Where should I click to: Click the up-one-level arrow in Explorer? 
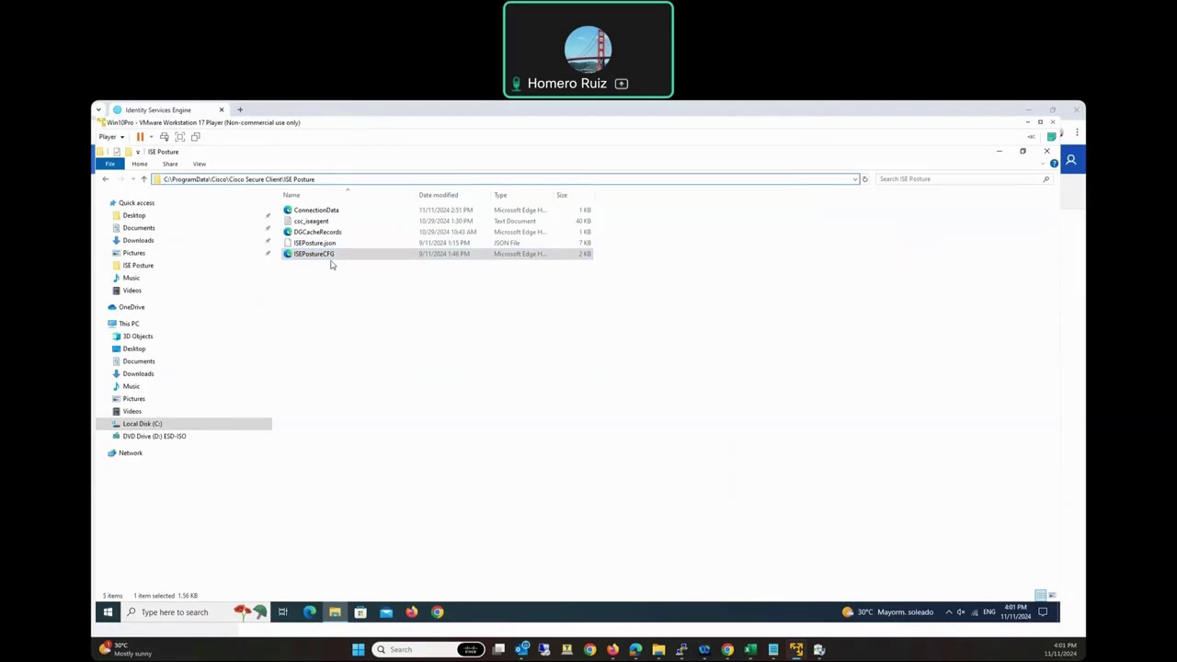click(x=143, y=179)
